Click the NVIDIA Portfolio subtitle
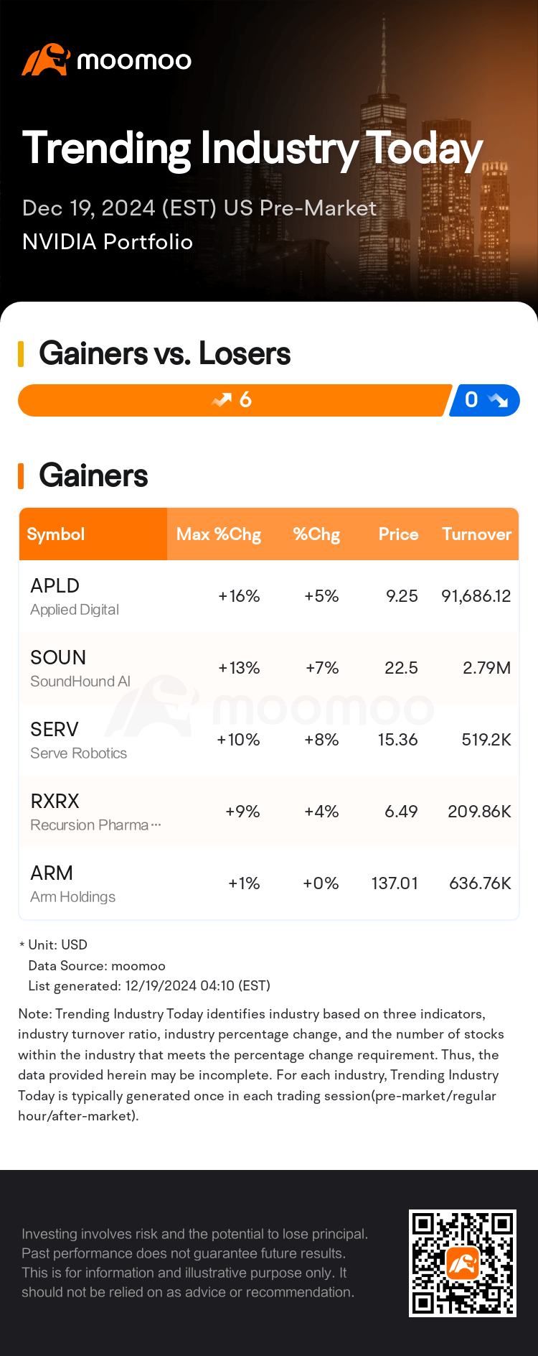Image resolution: width=538 pixels, height=1356 pixels. tap(108, 242)
